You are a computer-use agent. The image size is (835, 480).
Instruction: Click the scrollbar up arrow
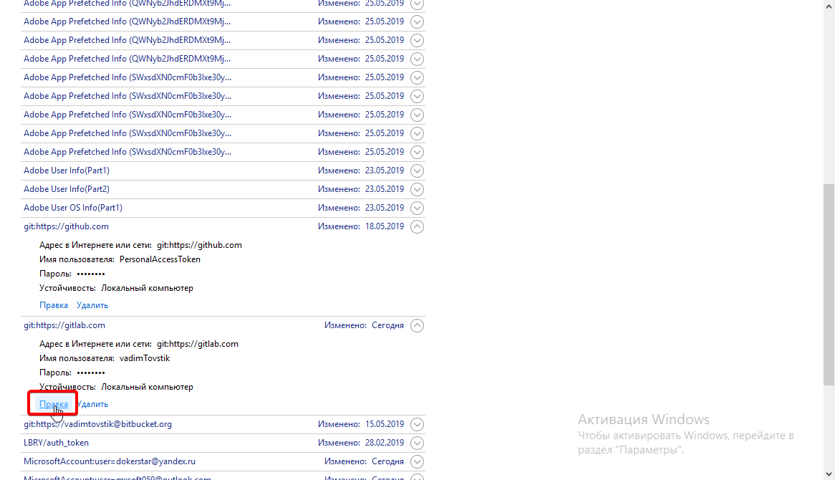point(829,5)
